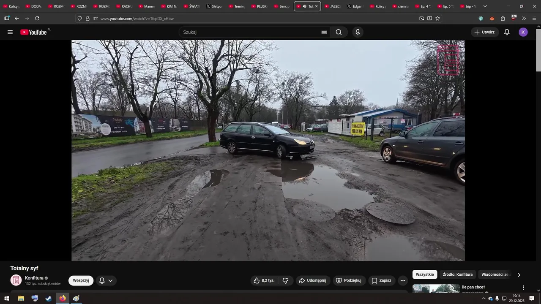Select the 'Wszystkie' filter chip
The height and width of the screenshot is (304, 541).
425,274
